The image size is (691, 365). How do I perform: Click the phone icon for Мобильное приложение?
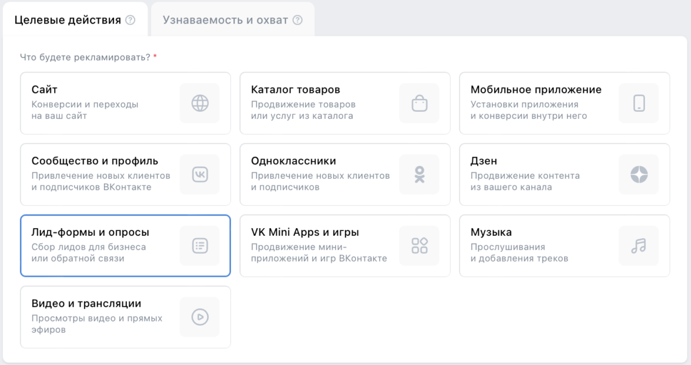(x=639, y=103)
